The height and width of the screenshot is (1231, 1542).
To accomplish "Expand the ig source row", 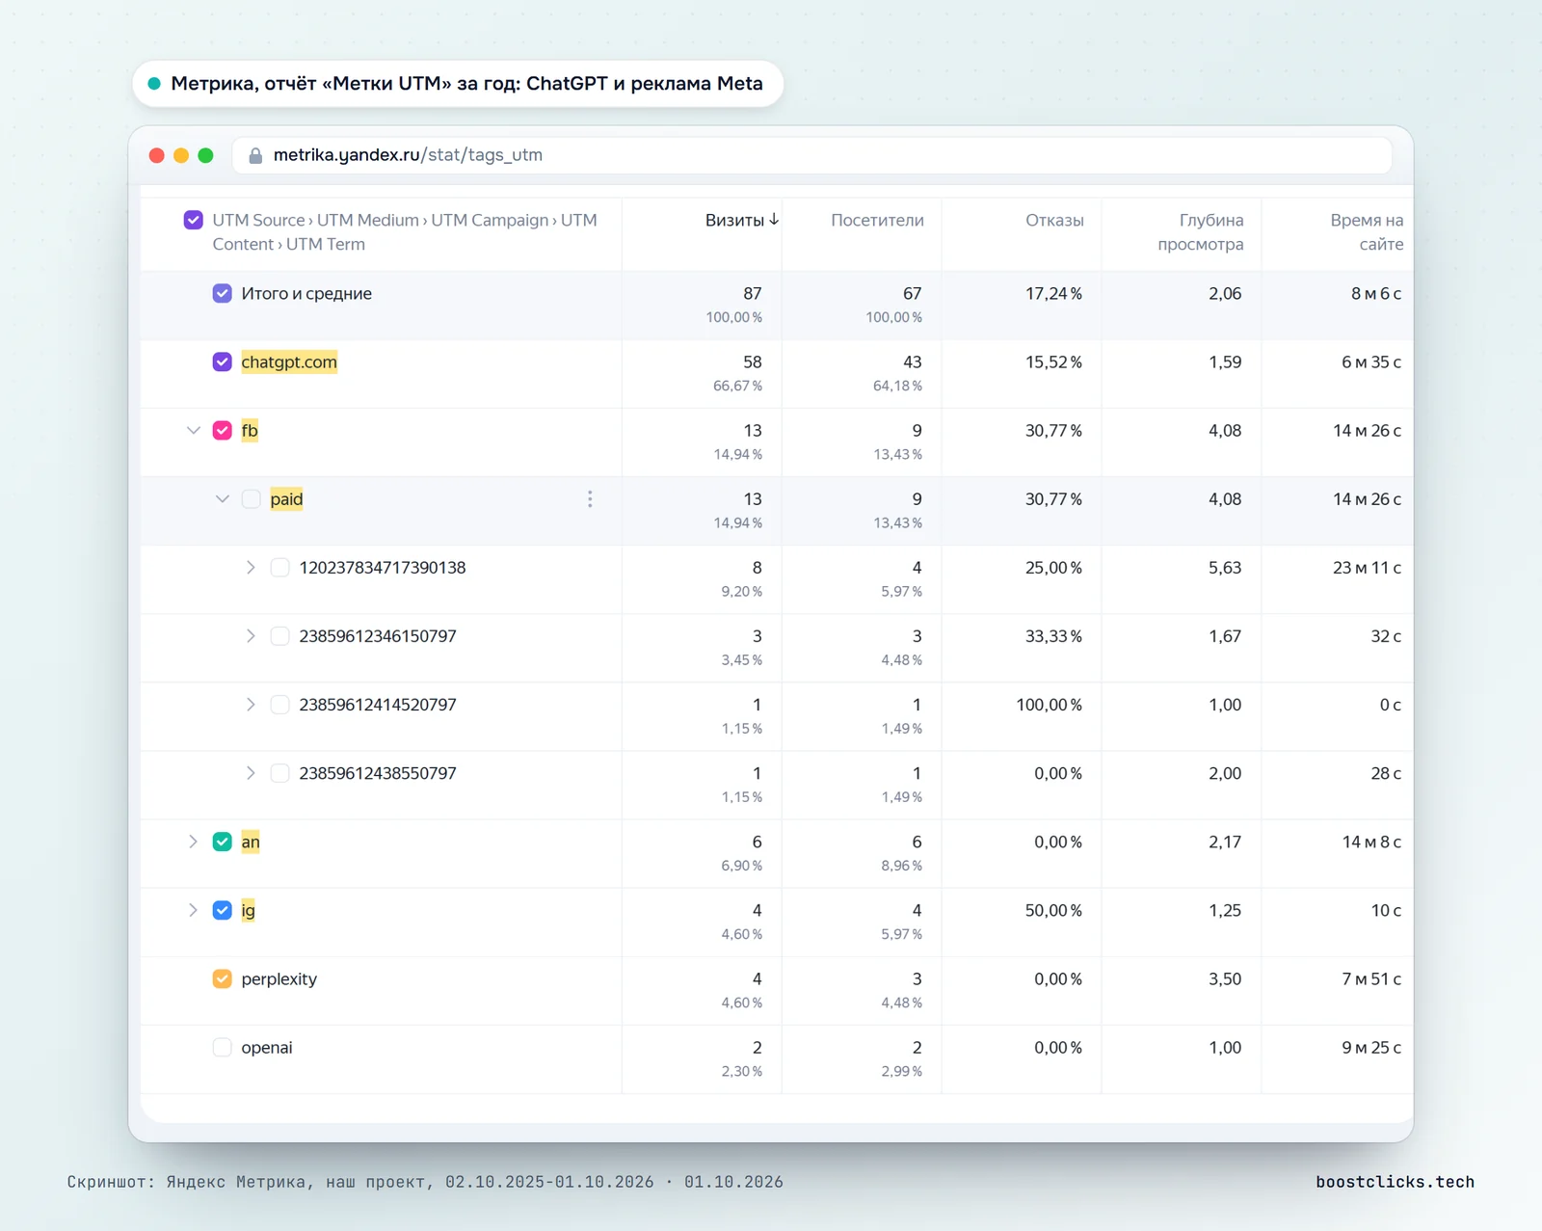I will [193, 910].
